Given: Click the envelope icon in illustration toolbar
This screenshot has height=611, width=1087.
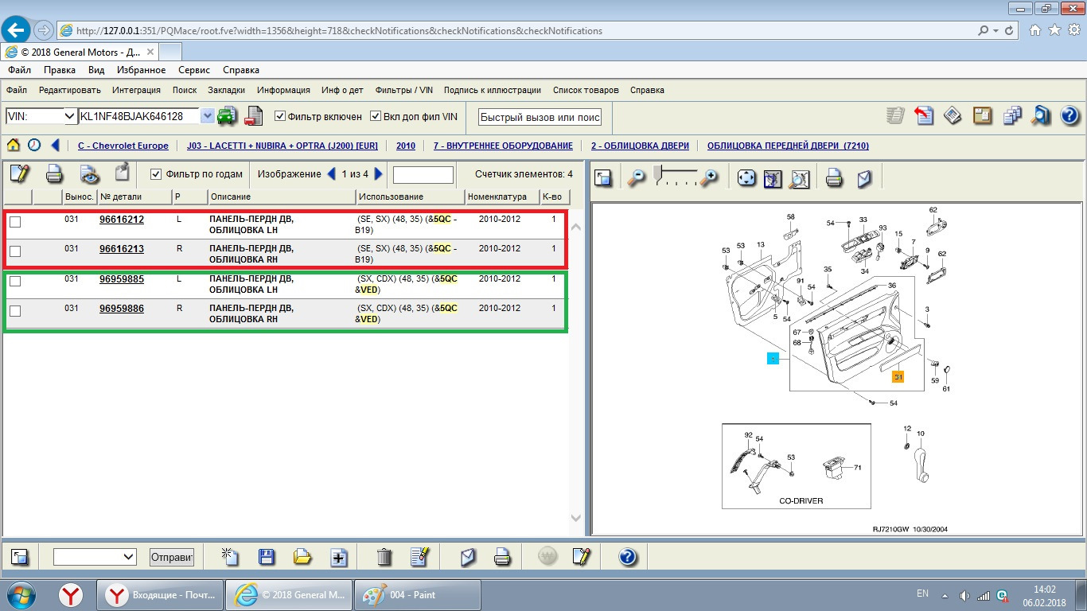Looking at the screenshot, I should pos(864,178).
